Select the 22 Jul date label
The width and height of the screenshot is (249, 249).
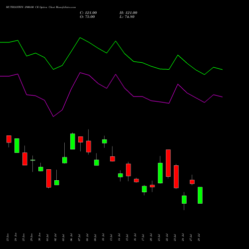click(x=167, y=238)
